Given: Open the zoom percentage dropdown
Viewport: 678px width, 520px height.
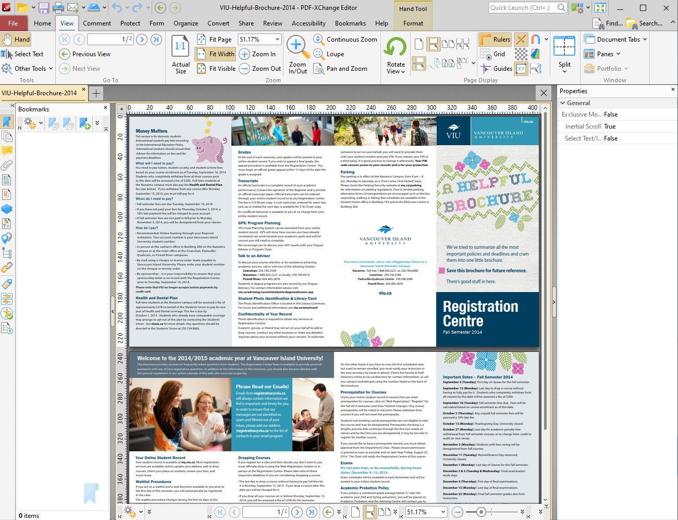Looking at the screenshot, I should click(x=277, y=39).
